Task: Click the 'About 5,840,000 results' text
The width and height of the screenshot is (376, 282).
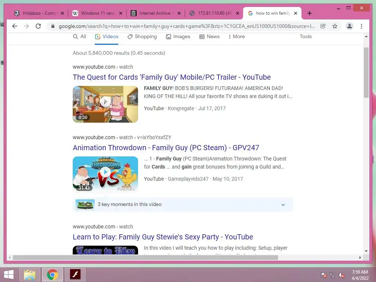Action: [x=119, y=53]
